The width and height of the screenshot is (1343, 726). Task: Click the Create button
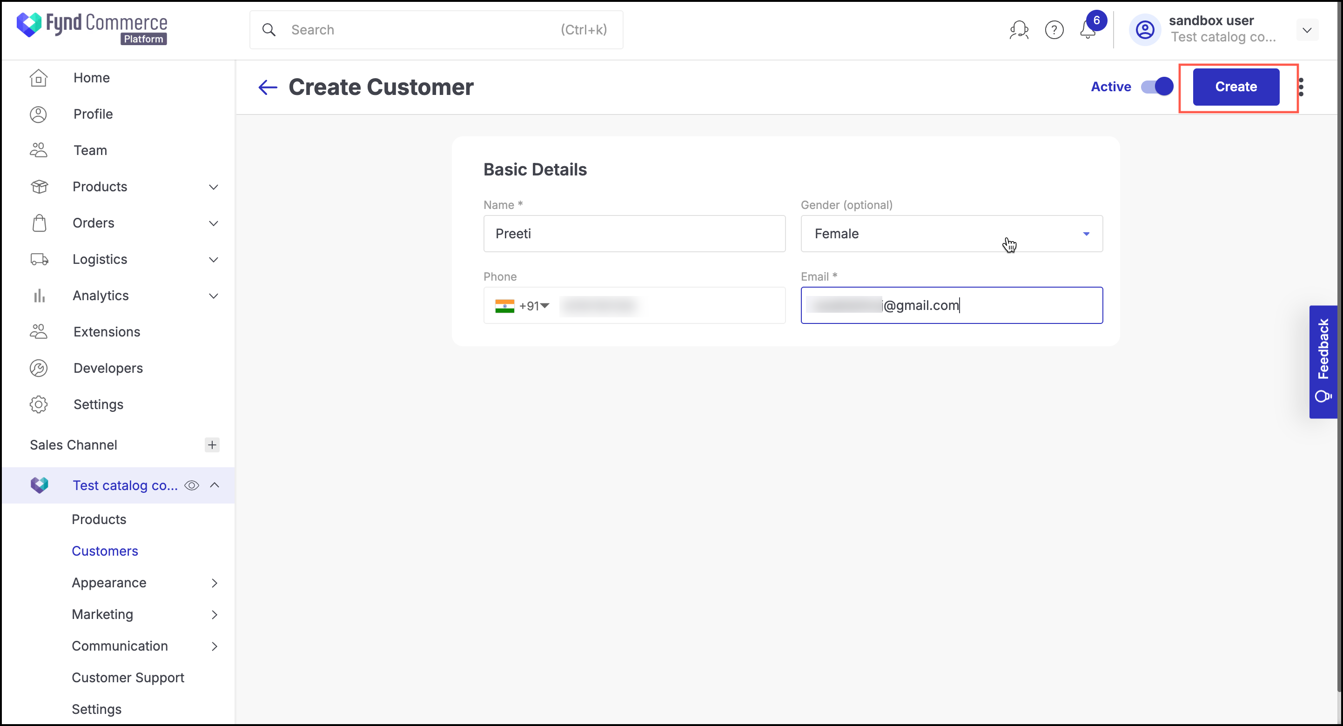pyautogui.click(x=1236, y=87)
